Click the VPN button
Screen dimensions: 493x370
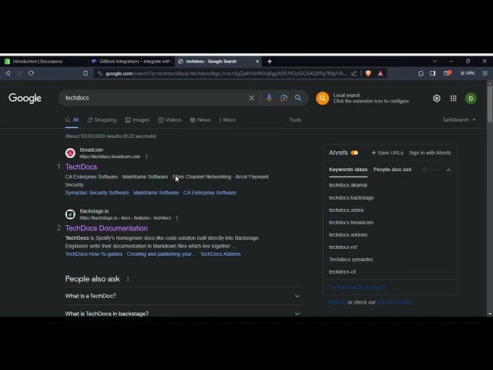click(x=468, y=73)
